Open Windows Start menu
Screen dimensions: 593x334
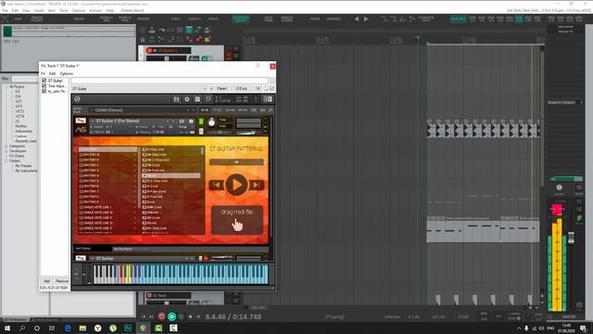6,328
